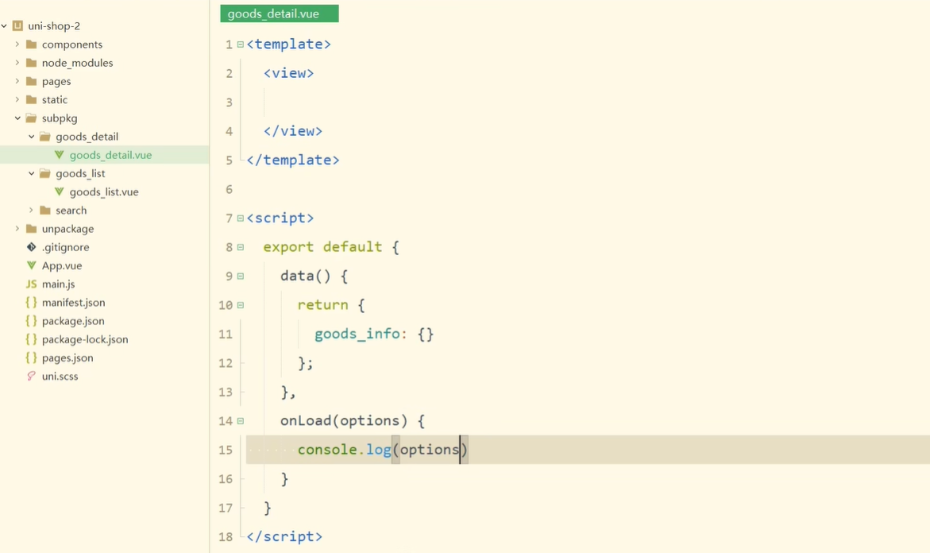
Task: Fold the onLoad block at line 14
Action: (240, 421)
